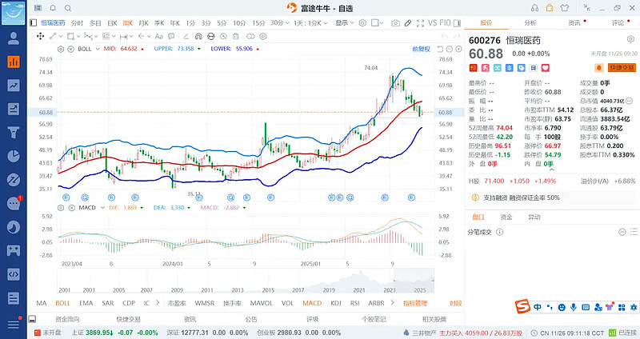Open the orange shopping bag icon

[550, 8]
